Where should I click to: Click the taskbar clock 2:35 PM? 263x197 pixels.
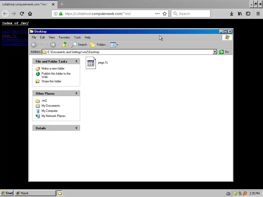coord(255,193)
